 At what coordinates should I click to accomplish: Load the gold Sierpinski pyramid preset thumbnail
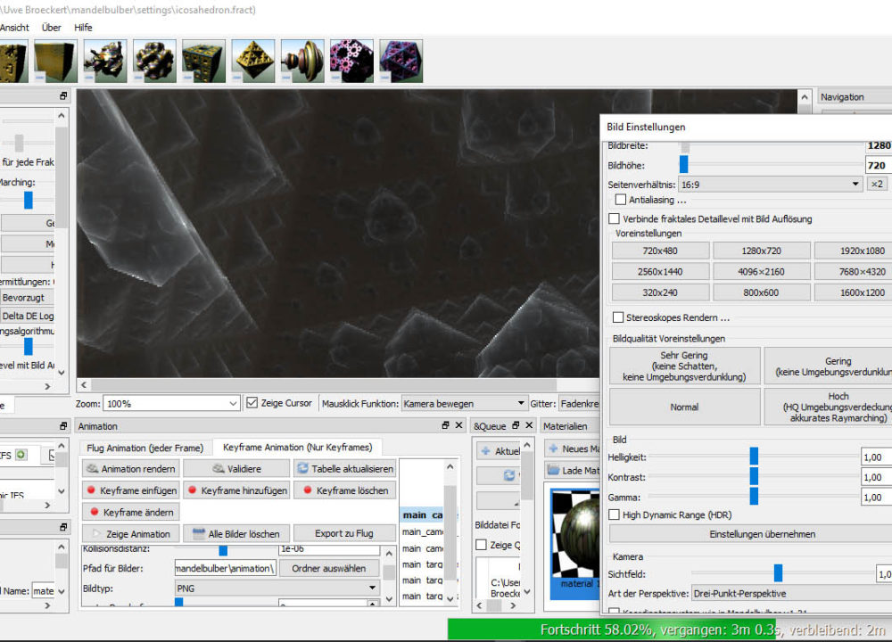click(x=253, y=61)
